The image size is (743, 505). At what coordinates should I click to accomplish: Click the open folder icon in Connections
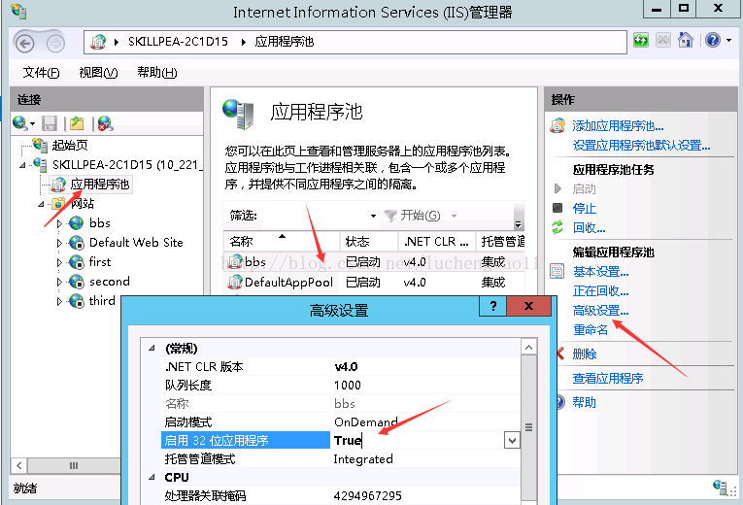[x=77, y=123]
